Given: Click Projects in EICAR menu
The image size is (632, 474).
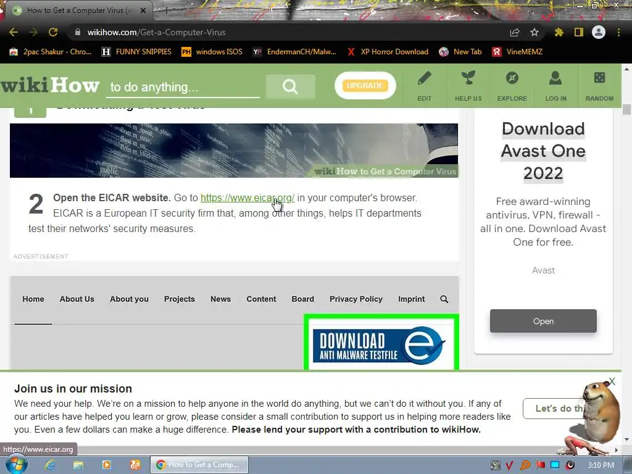Looking at the screenshot, I should click(180, 299).
